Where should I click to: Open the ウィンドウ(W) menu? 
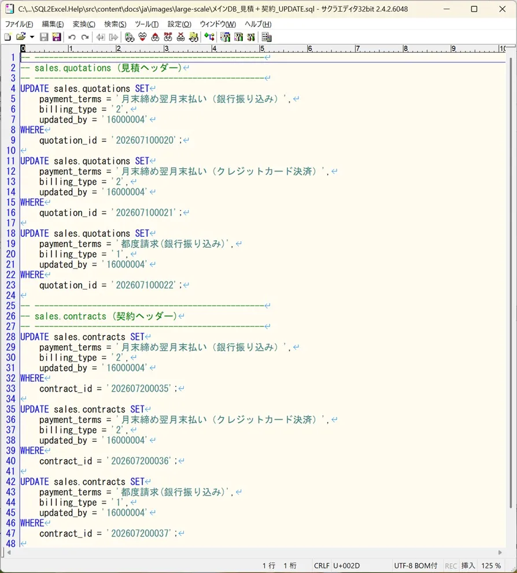click(x=217, y=24)
